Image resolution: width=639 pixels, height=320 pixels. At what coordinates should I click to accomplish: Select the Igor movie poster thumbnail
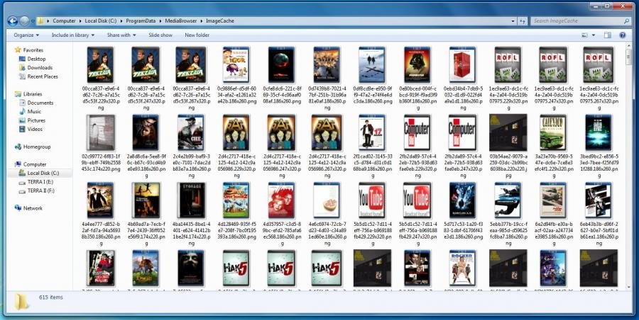click(x=236, y=64)
